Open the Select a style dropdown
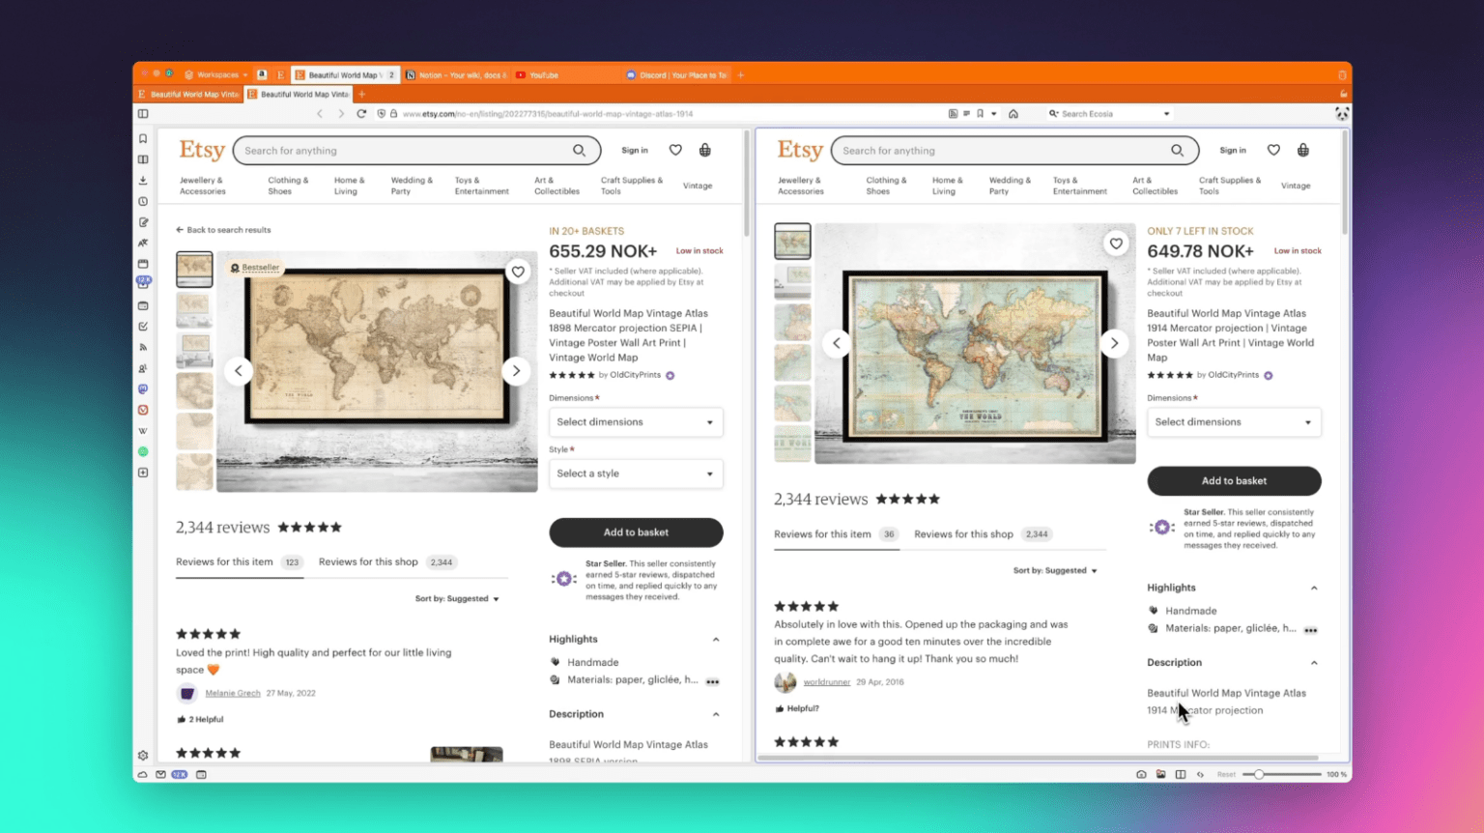This screenshot has height=833, width=1484. [x=636, y=474]
